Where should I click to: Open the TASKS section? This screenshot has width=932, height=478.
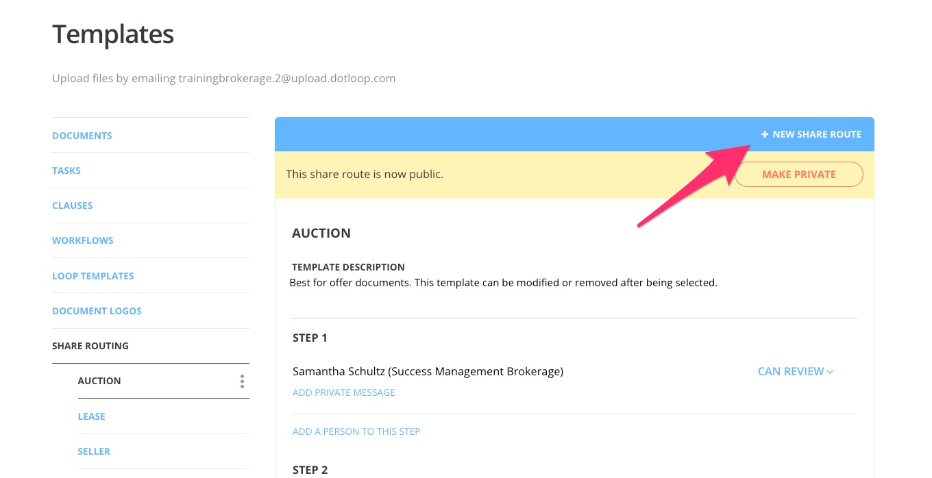[66, 170]
